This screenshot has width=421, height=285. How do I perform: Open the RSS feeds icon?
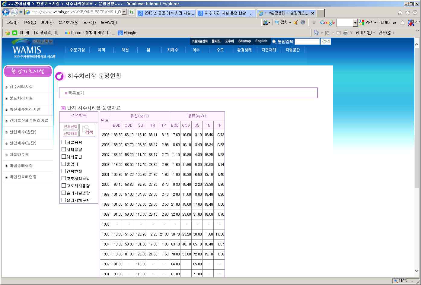click(327, 33)
